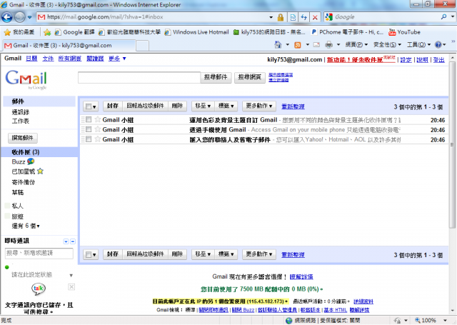Click the 設定 settings link
The height and width of the screenshot is (325, 457).
click(406, 60)
